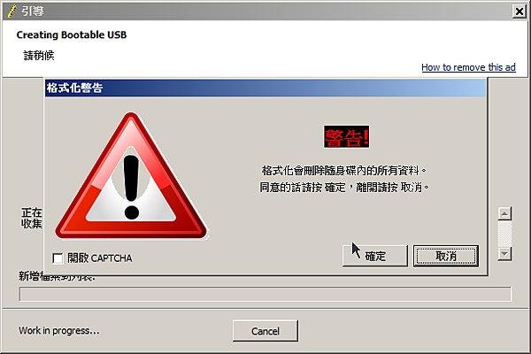Click the yellow pencil icon in the title bar
531x354 pixels.
(x=12, y=12)
